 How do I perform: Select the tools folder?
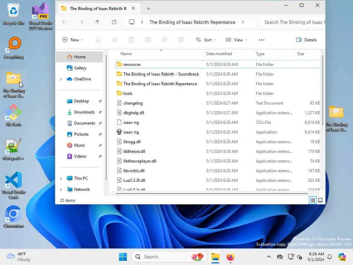point(218,93)
